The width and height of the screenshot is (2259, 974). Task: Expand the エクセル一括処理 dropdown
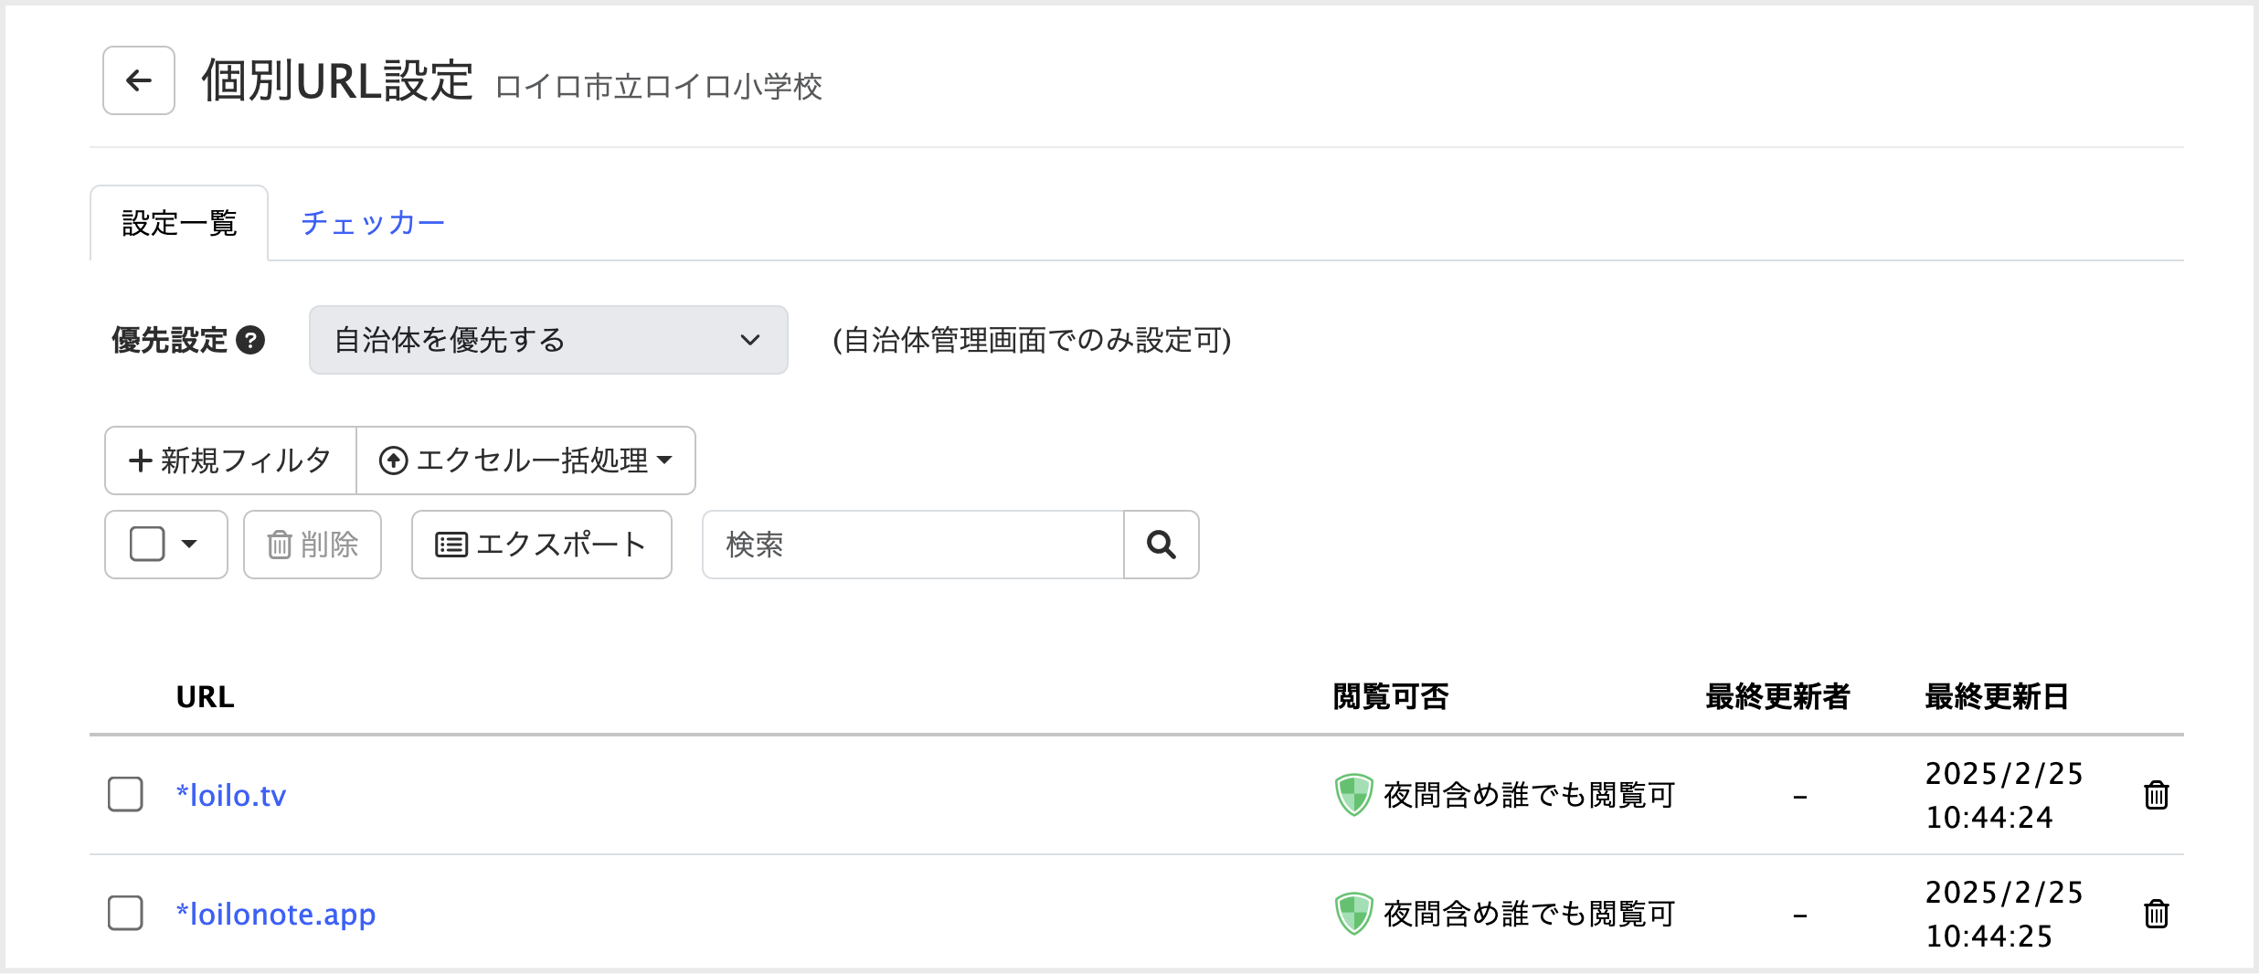coord(526,461)
